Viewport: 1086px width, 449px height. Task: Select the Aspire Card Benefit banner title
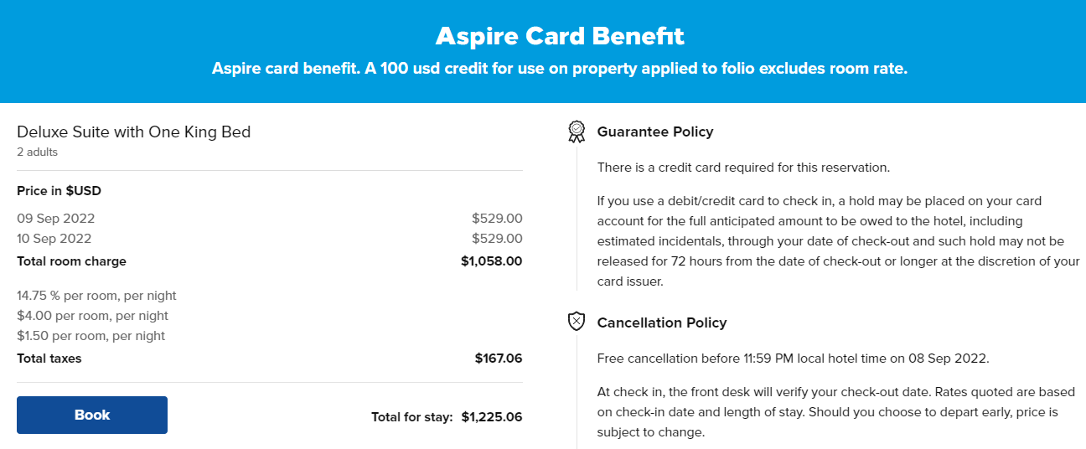coord(560,36)
